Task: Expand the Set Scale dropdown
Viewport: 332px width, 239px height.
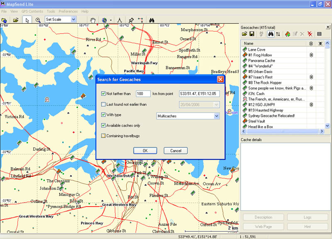Action: point(73,20)
